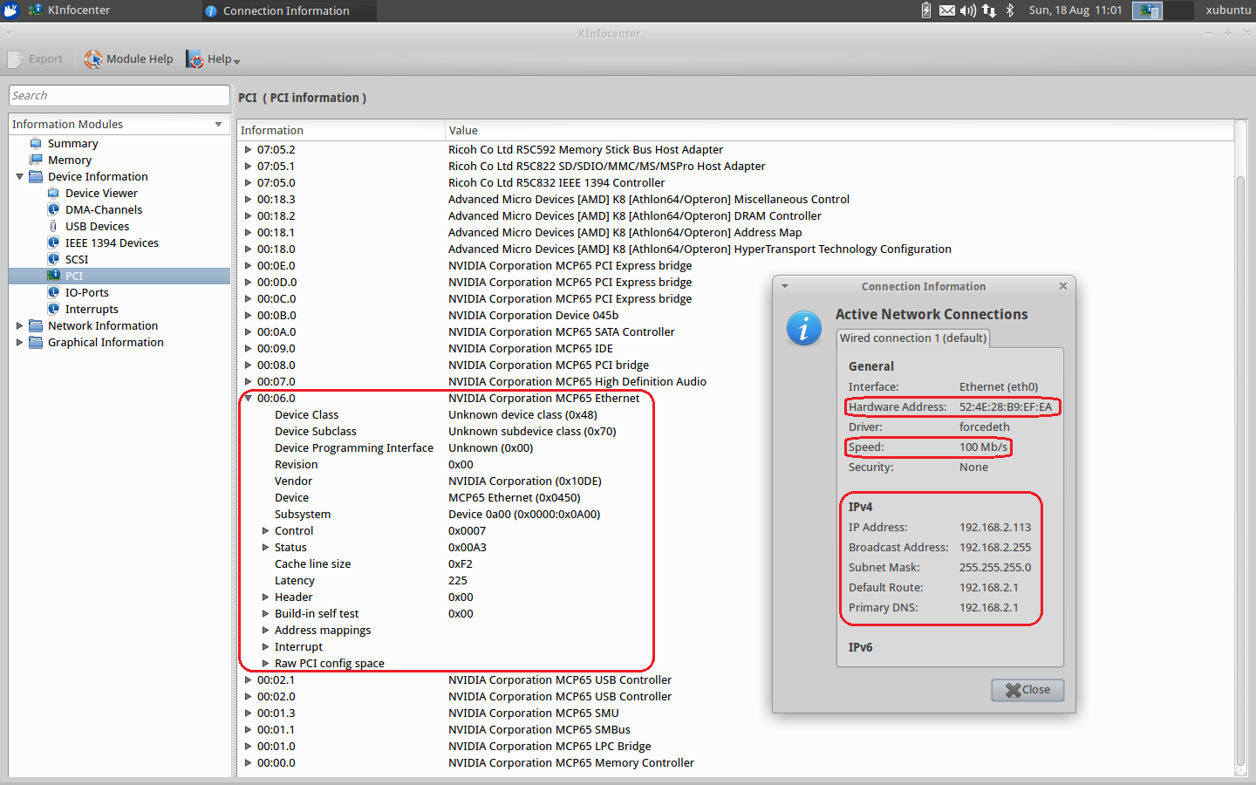Click the Module Help toolbar icon
This screenshot has height=785, width=1256.
tap(93, 59)
